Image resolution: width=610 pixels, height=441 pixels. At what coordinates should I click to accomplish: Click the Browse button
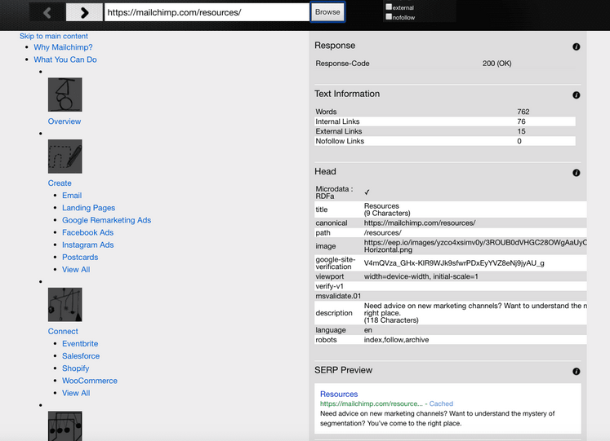pos(327,12)
